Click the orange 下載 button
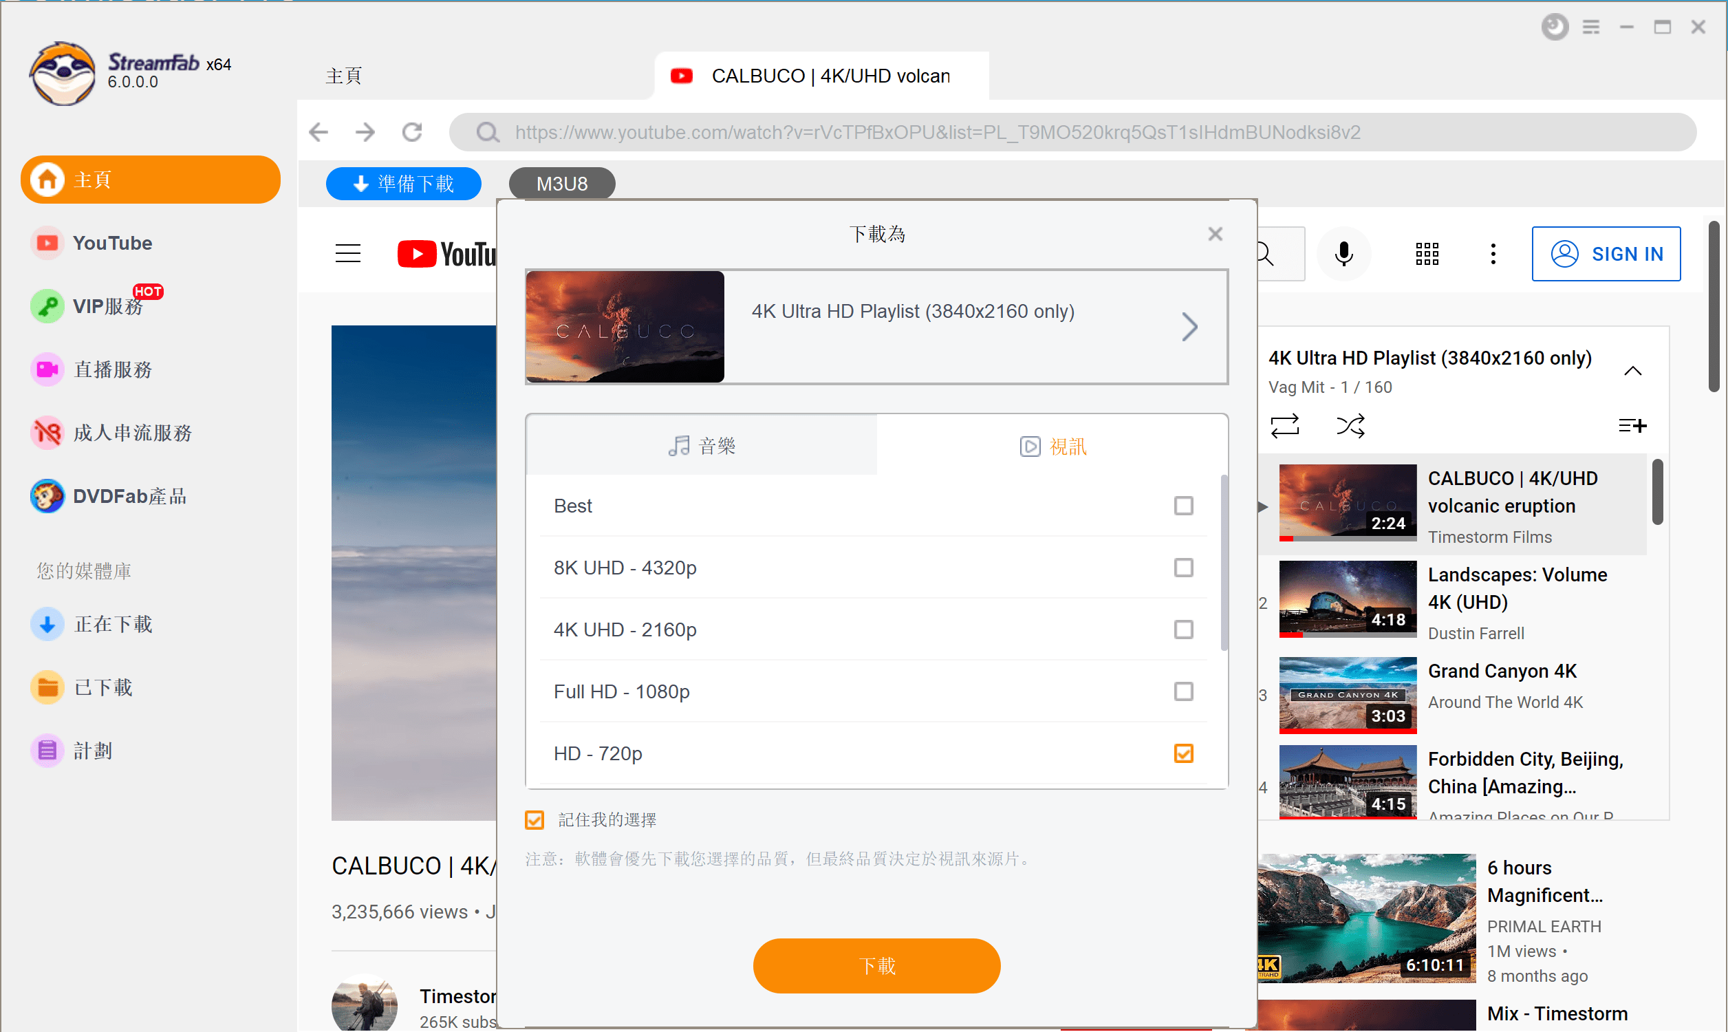The width and height of the screenshot is (1728, 1032). click(876, 966)
